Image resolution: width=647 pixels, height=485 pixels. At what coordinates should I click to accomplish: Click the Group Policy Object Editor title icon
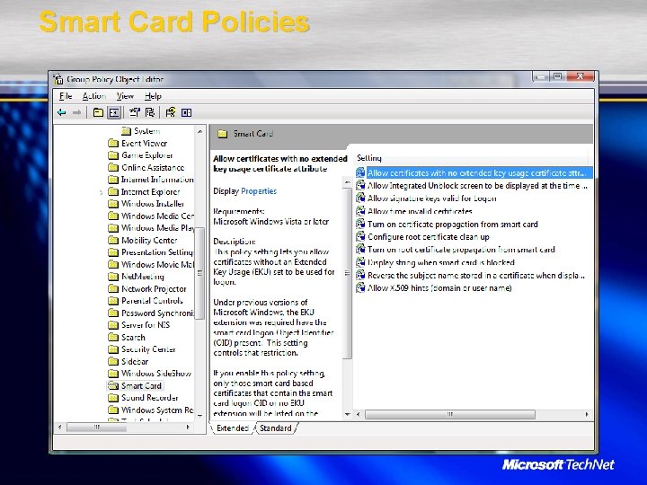coord(58,79)
